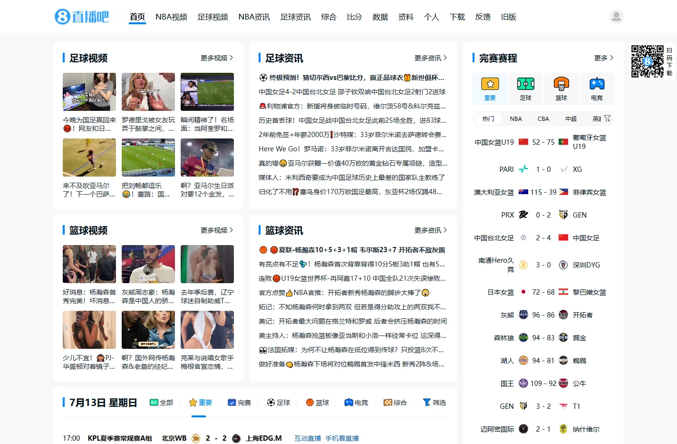Open 终极预测 切尔西vs巴黎 headline
The image size is (677, 444).
[352, 78]
